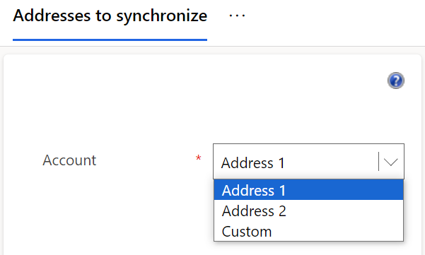Open the blue question mark help icon
425x255 pixels.
click(396, 81)
